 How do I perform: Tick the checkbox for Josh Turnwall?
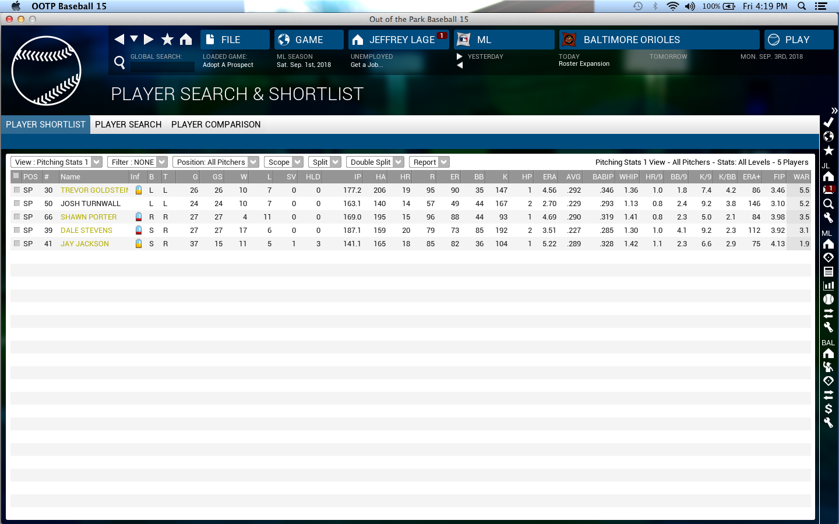coord(17,203)
